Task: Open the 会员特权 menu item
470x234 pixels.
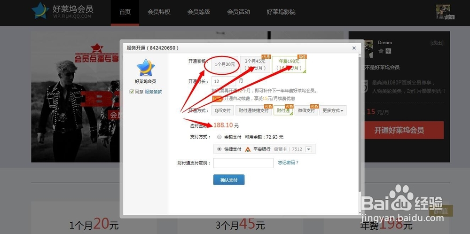Action: [159, 12]
